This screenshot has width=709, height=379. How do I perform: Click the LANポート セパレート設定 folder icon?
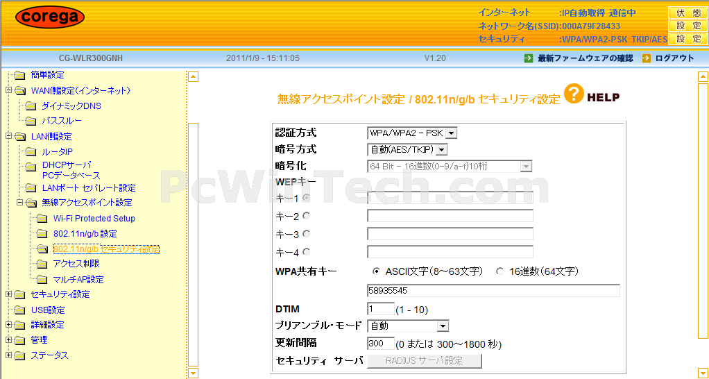(x=31, y=187)
